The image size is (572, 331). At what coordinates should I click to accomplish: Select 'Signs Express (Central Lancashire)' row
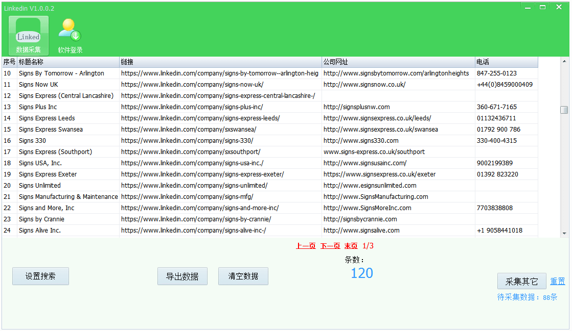click(270, 96)
